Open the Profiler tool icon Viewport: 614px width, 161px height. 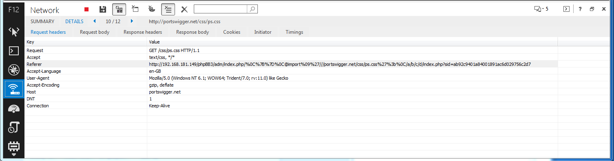click(14, 127)
